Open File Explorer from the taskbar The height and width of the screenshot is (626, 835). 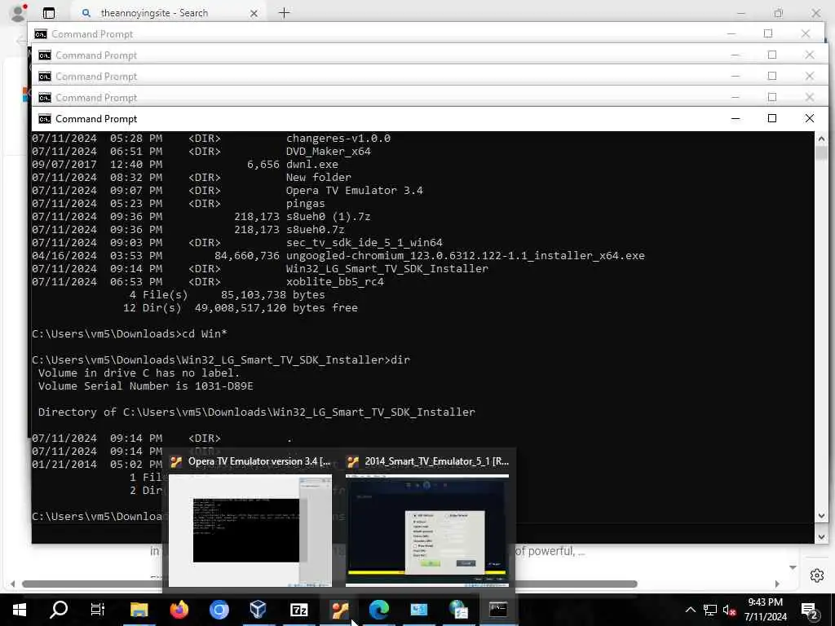tap(139, 610)
